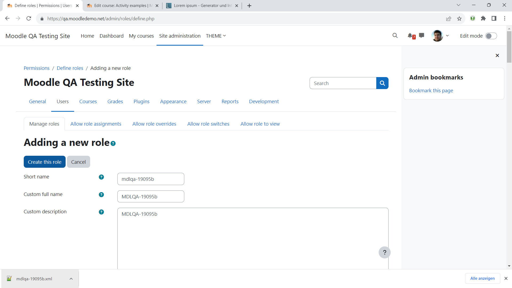Go back using browser back arrow
Viewport: 512px width, 288px height.
coord(7,18)
